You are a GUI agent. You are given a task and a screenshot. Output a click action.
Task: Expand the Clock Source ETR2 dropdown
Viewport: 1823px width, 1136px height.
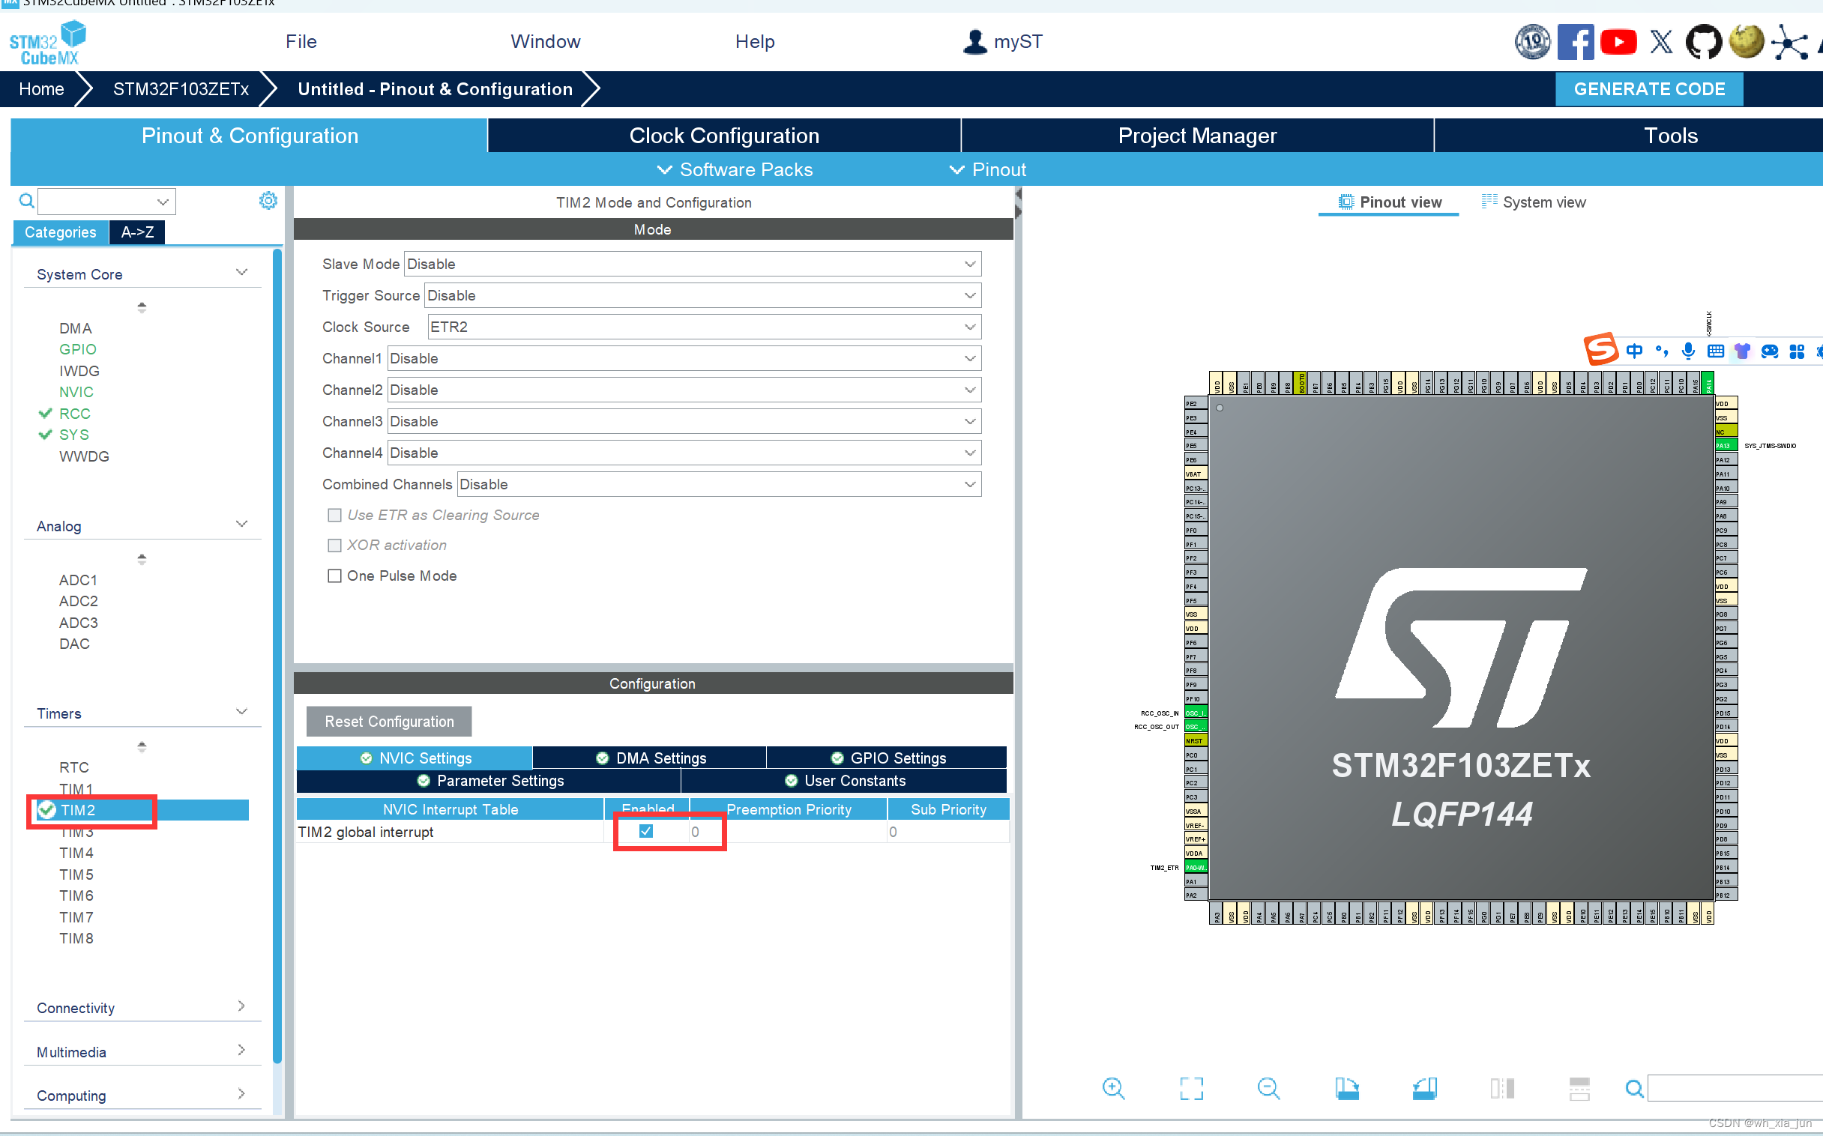tap(970, 326)
